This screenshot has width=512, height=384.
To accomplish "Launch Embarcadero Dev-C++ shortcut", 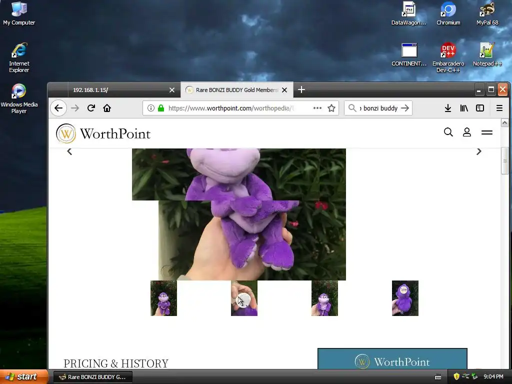I will pyautogui.click(x=448, y=57).
